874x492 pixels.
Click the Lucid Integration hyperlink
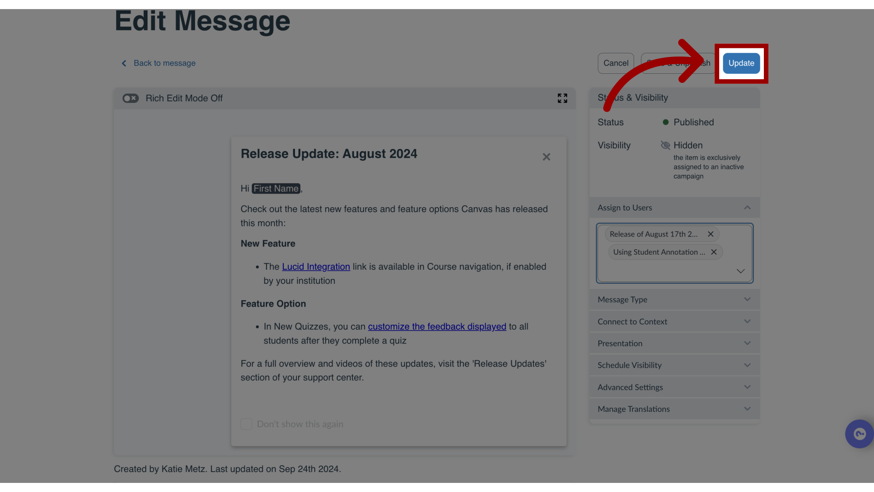point(316,266)
